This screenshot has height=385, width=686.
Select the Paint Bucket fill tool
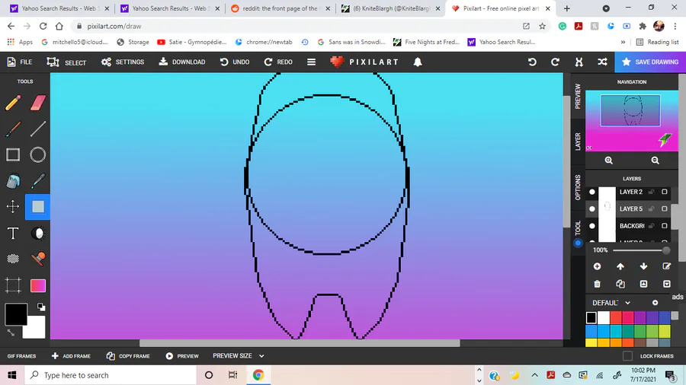(13, 181)
